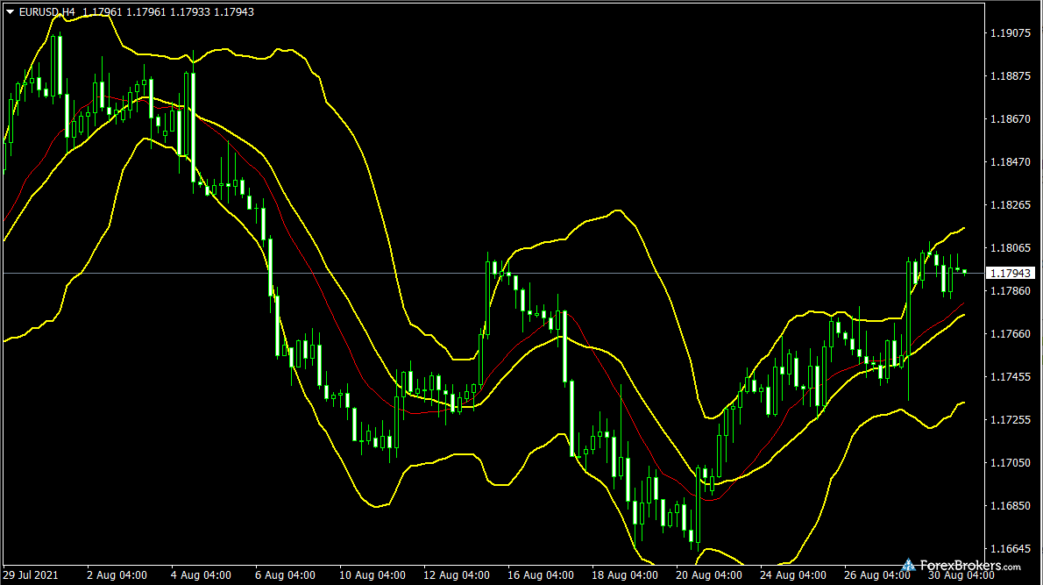Click the current price tag 1.17943
Screen dimensions: 1043x585
[x=1010, y=274]
